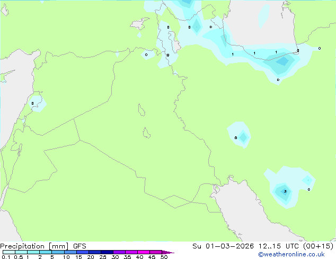Image resolution: width=336 pixels, height=259 pixels.
Task: Click the '30' legend tick label
Action: click(115, 257)
